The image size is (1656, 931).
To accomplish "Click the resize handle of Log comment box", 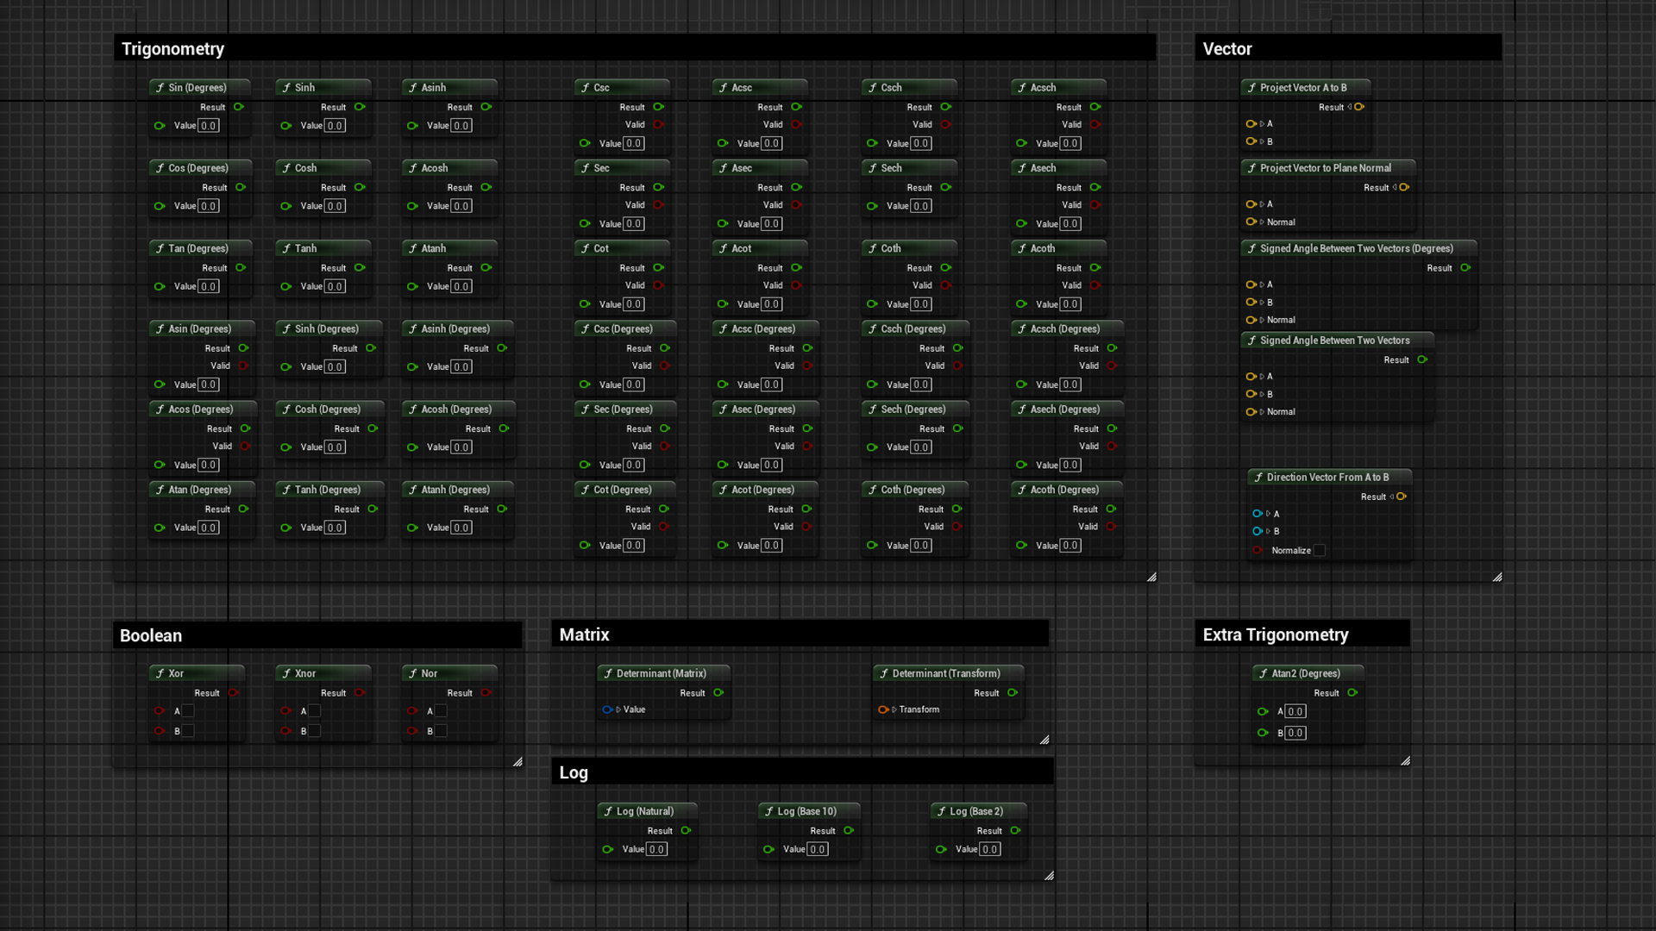I will (x=1049, y=875).
